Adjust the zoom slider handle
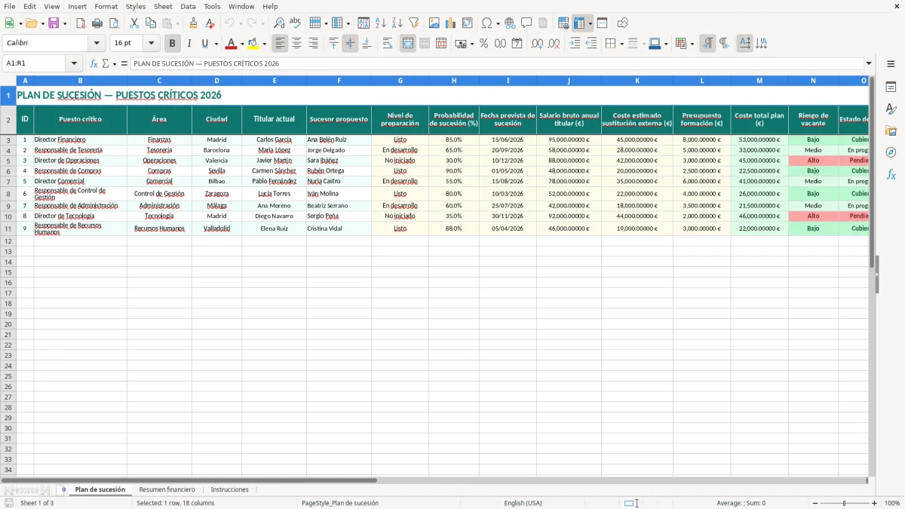The image size is (905, 509). point(844,503)
